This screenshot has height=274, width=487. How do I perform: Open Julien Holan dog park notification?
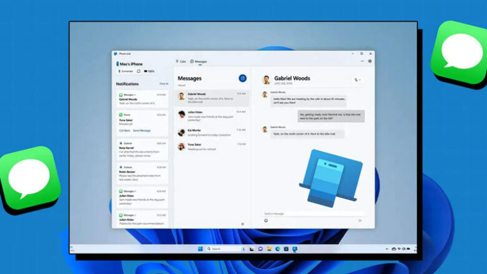142,197
